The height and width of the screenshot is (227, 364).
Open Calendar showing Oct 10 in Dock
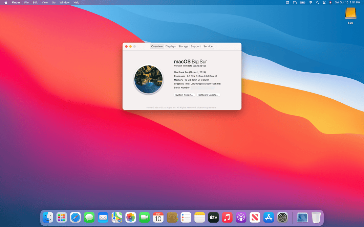pos(158,218)
